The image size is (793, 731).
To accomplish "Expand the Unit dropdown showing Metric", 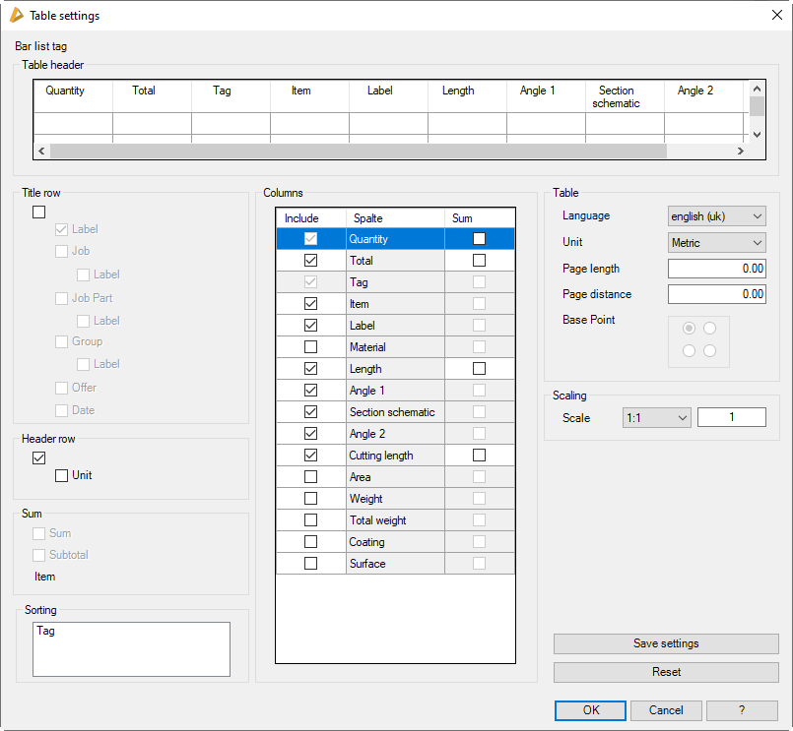I will tap(716, 242).
